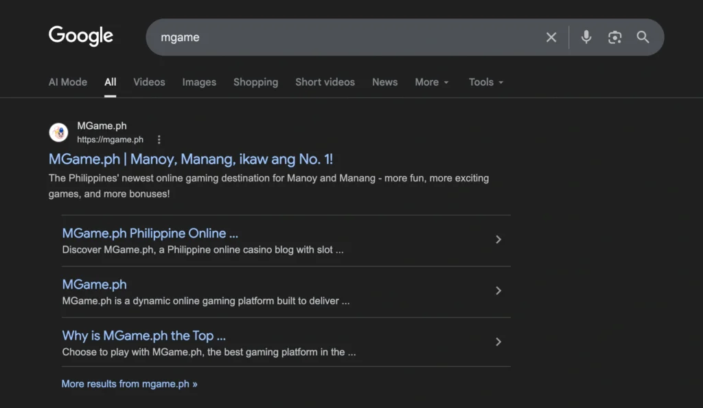Open the Tools dropdown
Screen dimensions: 703x408
tap(485, 82)
